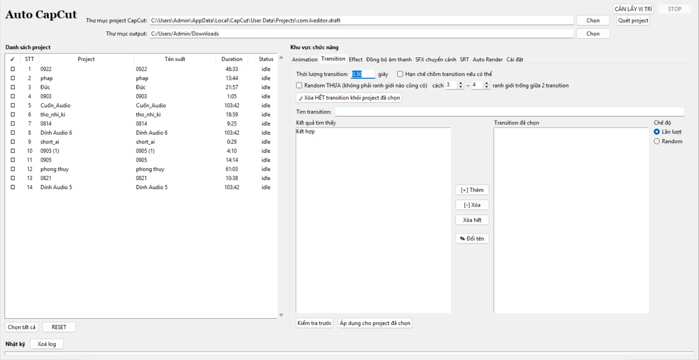
Task: Click the Chọn tất cả button
Action: click(x=21, y=327)
